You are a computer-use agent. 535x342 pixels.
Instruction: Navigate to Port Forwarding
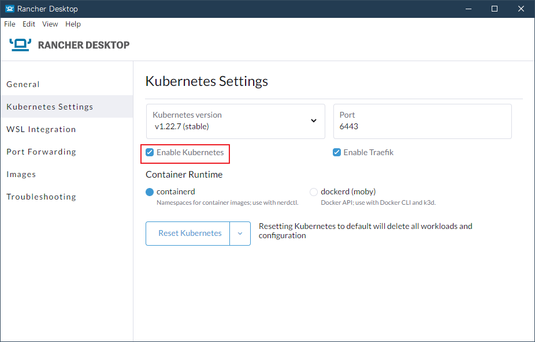41,152
